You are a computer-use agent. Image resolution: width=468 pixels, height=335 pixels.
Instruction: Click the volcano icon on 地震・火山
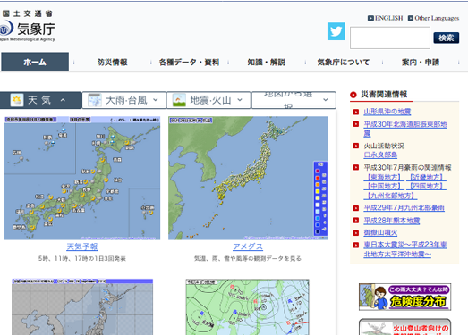pos(179,100)
